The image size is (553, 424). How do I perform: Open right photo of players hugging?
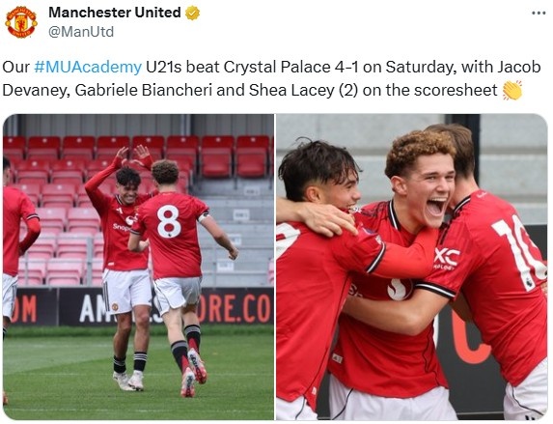point(411,267)
